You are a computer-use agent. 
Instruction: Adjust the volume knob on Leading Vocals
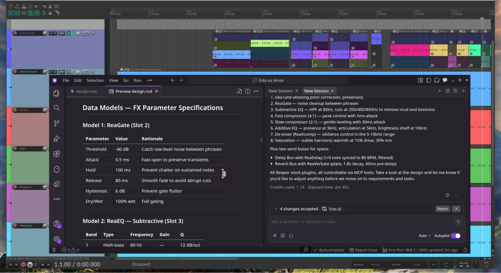coord(44,33)
